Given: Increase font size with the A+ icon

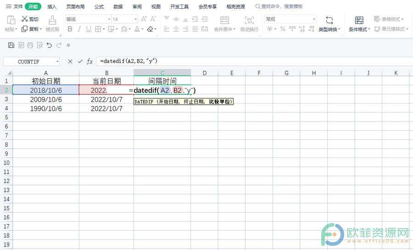Looking at the screenshot, I should coord(144,19).
